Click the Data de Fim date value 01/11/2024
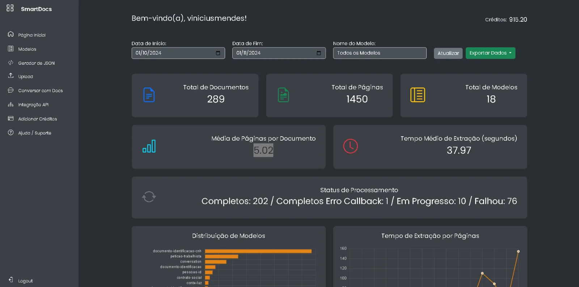Image resolution: width=579 pixels, height=287 pixels. 249,53
